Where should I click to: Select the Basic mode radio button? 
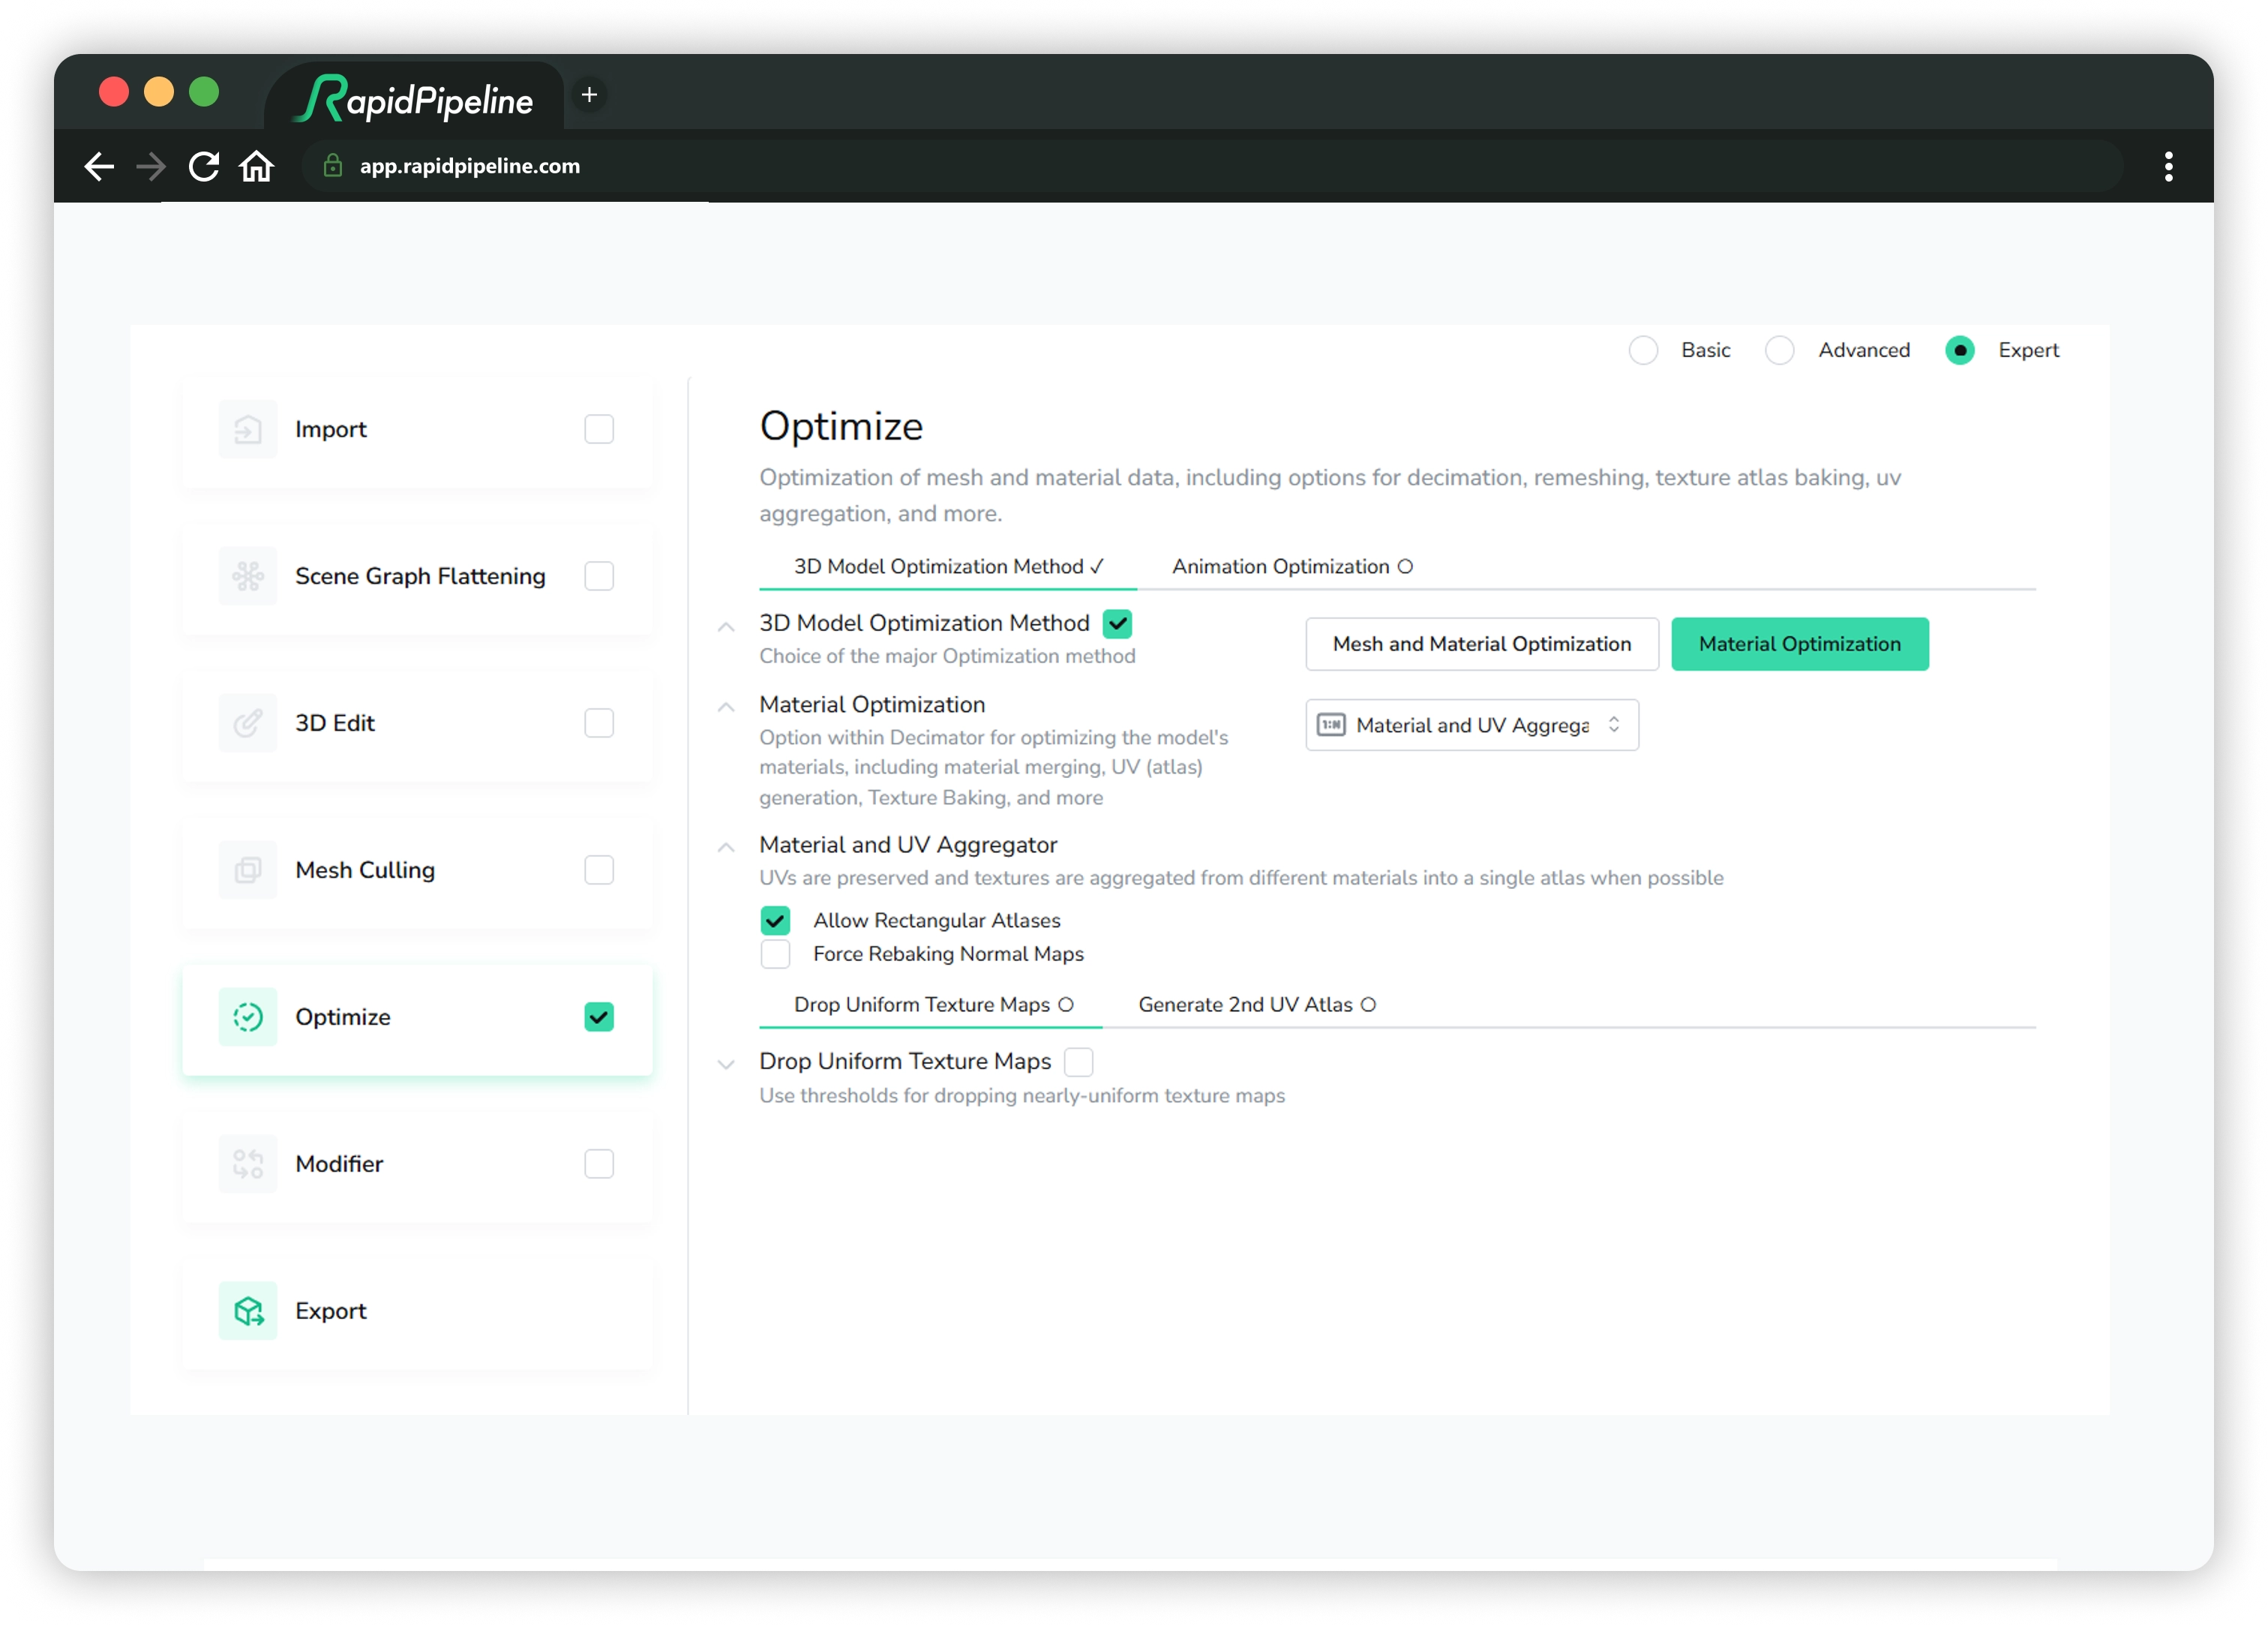point(1644,350)
